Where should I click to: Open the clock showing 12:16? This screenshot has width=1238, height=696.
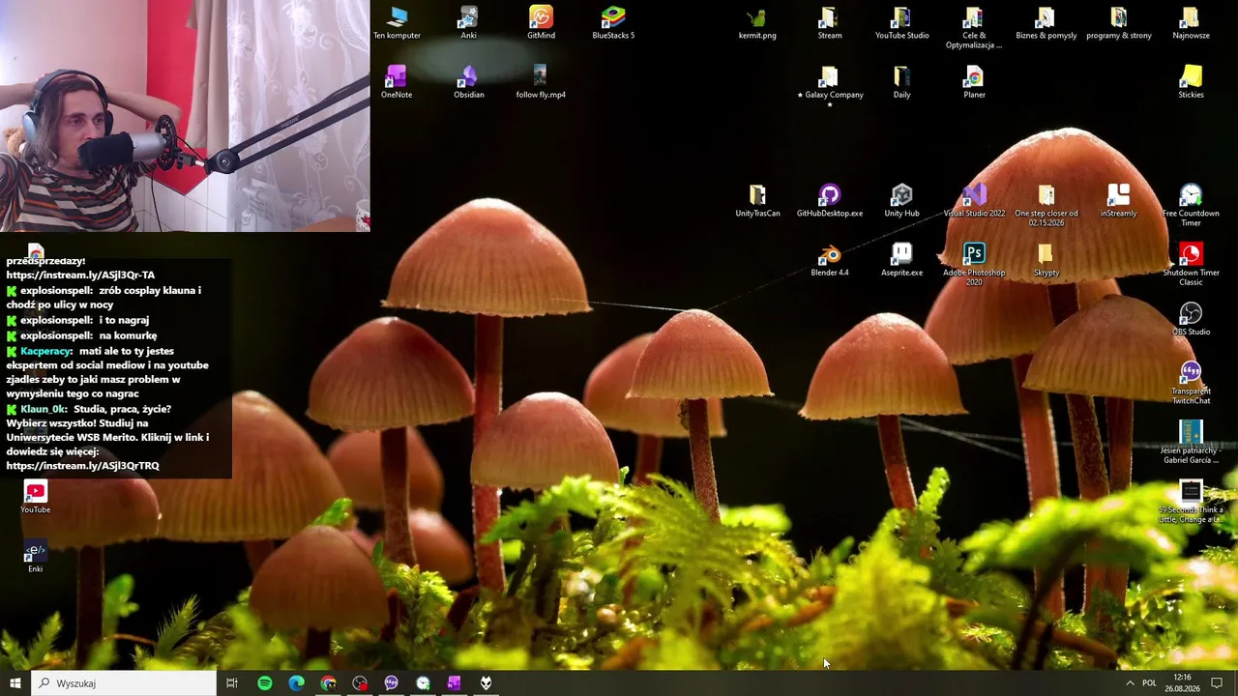[1182, 683]
